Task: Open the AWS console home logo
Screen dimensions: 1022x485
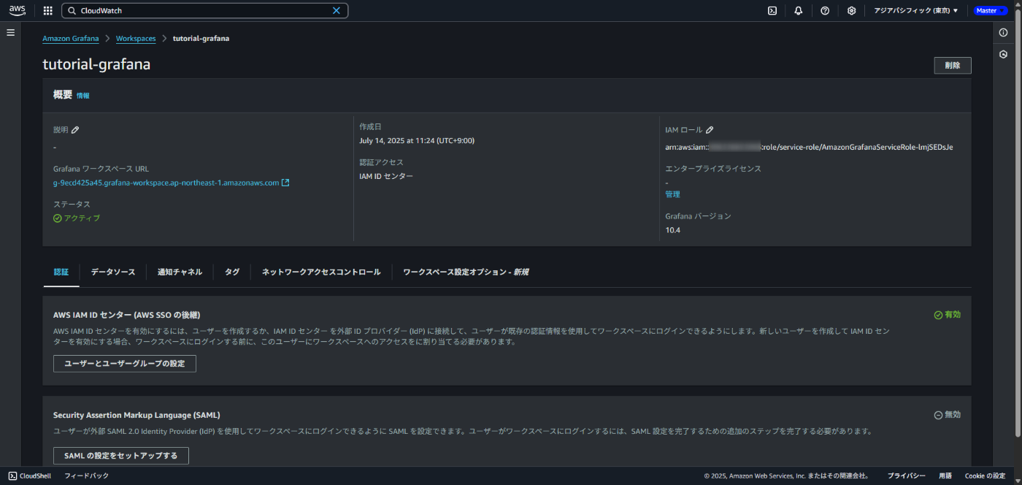Action: [x=18, y=10]
